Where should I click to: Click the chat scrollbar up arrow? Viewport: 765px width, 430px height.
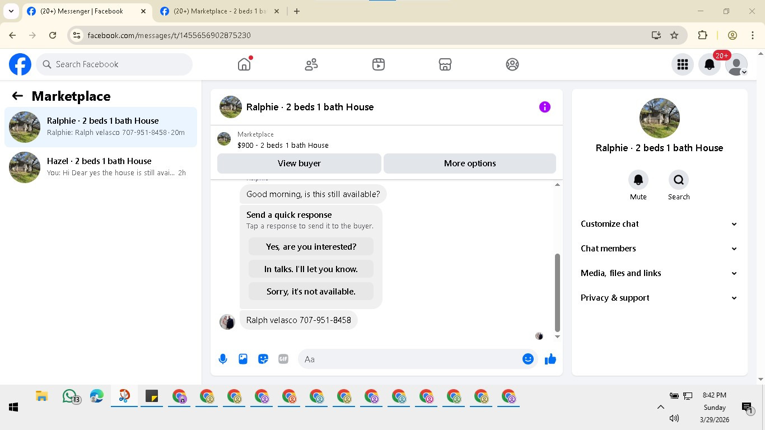point(557,185)
